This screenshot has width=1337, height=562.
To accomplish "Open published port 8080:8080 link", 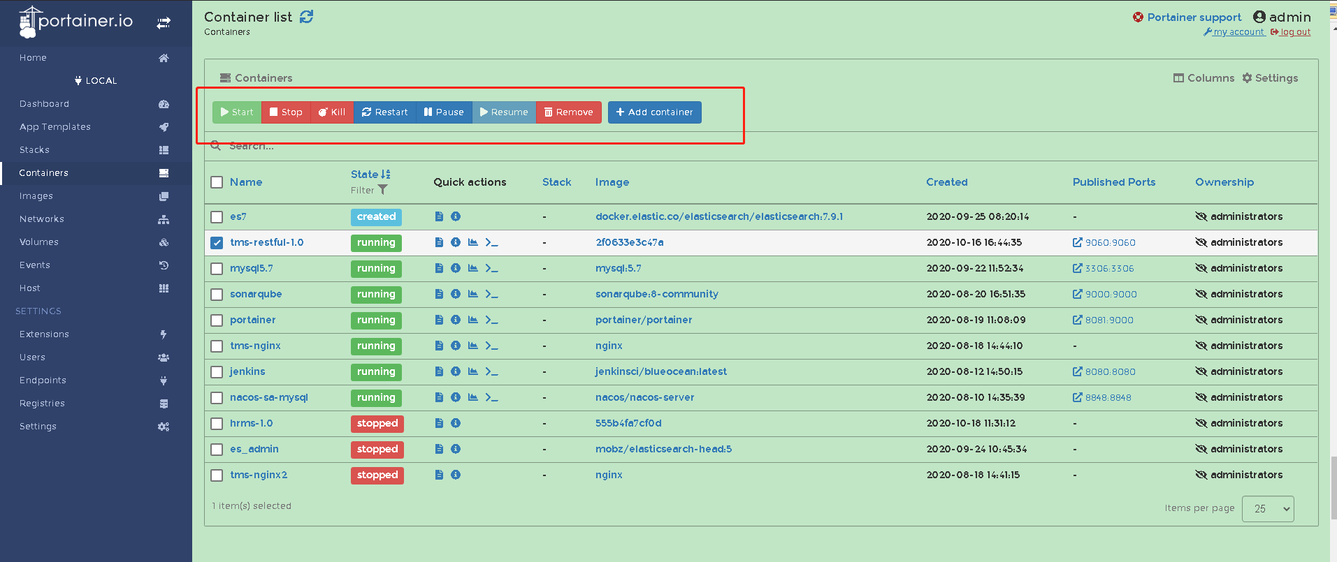I will pyautogui.click(x=1104, y=371).
